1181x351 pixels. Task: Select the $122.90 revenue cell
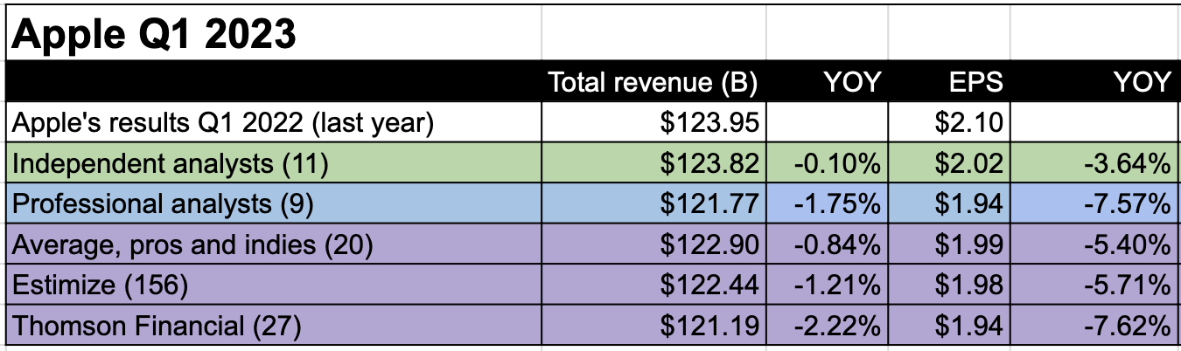click(709, 245)
